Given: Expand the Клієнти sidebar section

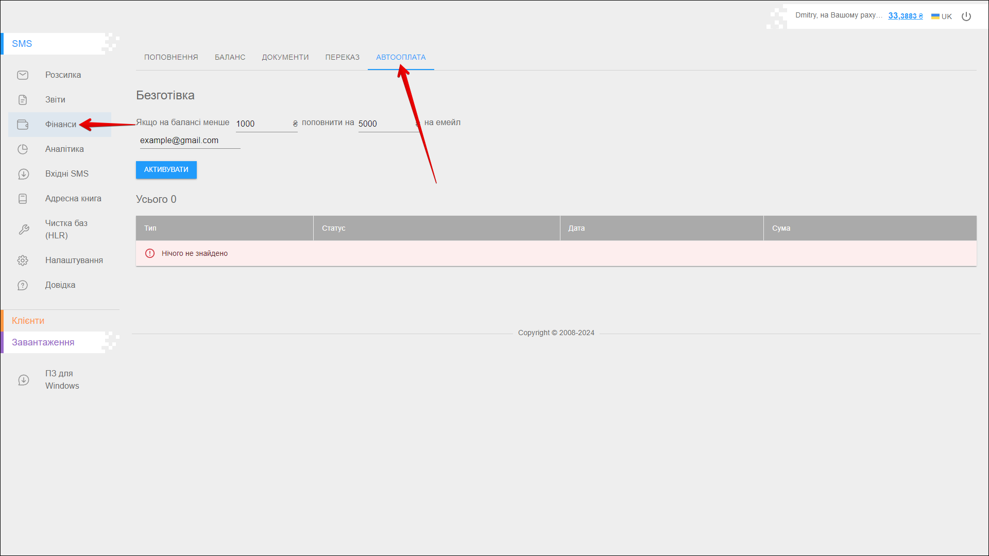Looking at the screenshot, I should [28, 321].
